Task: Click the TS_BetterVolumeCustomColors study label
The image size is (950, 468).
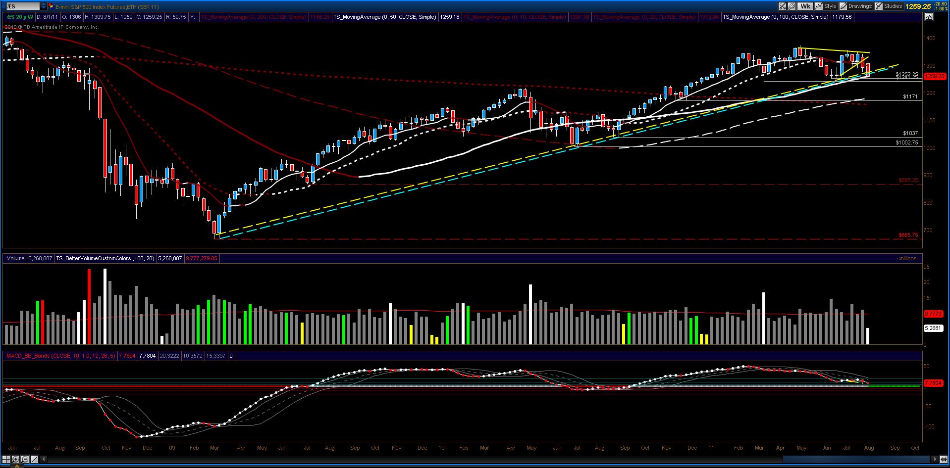Action: click(105, 258)
